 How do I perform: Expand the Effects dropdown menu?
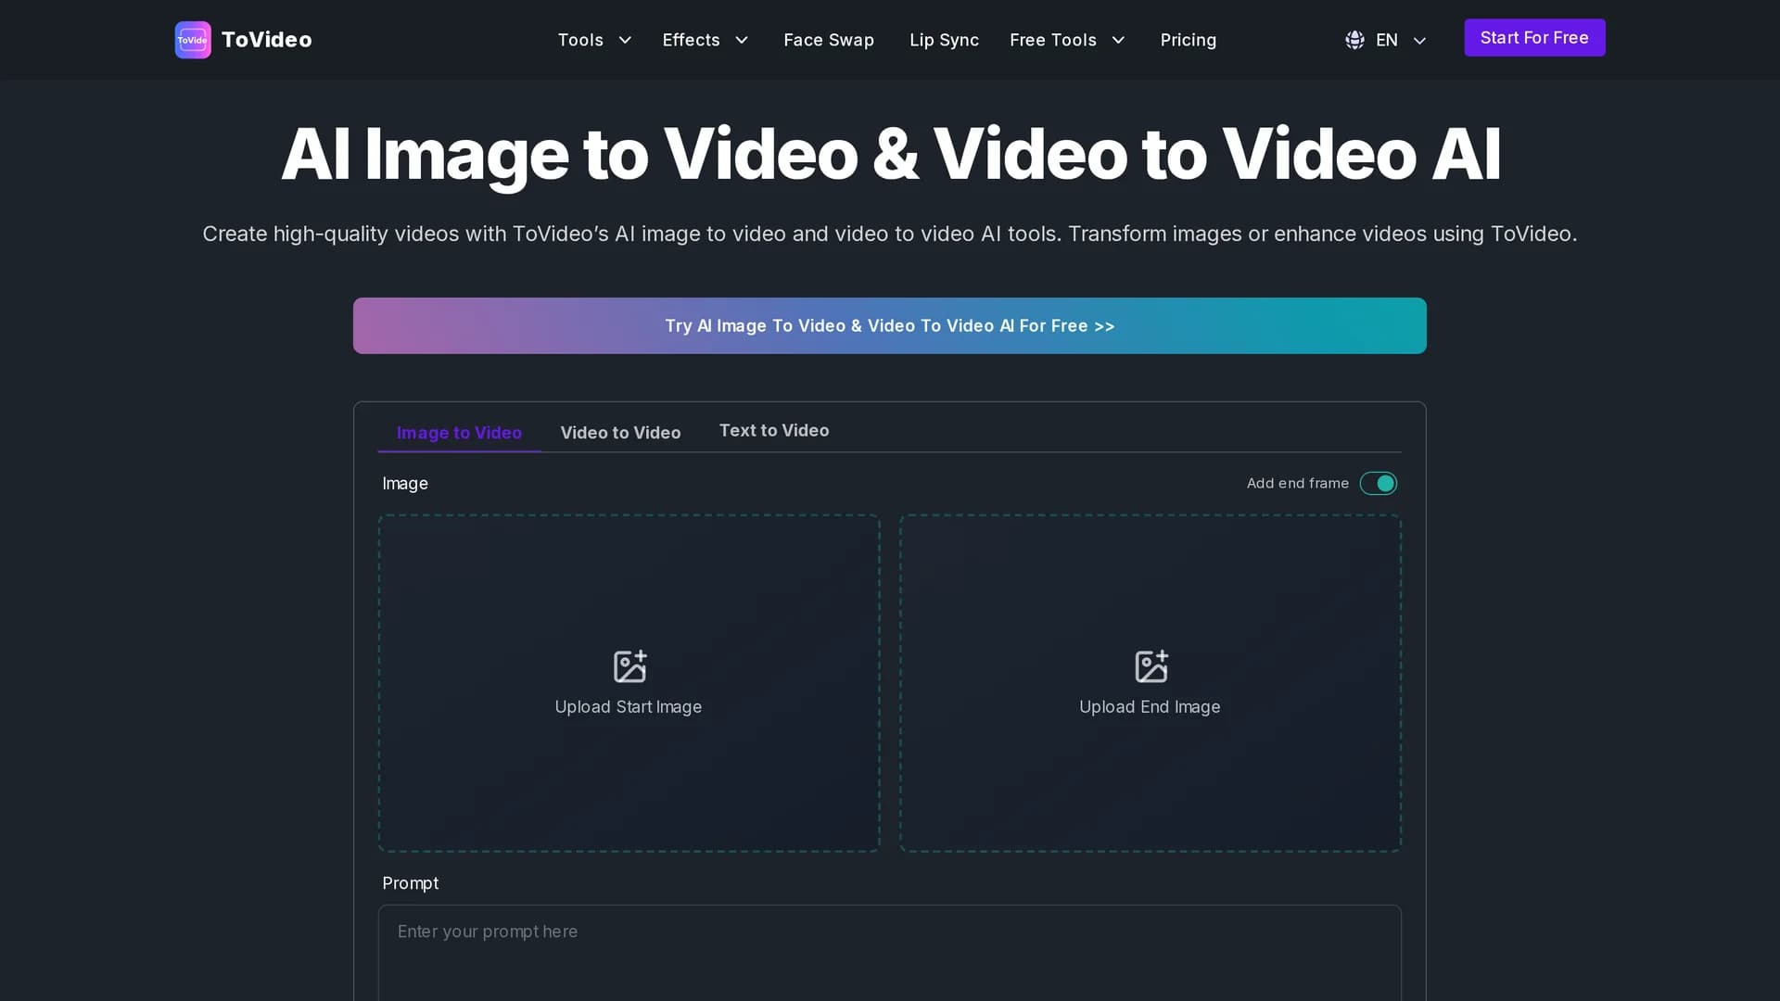[705, 40]
